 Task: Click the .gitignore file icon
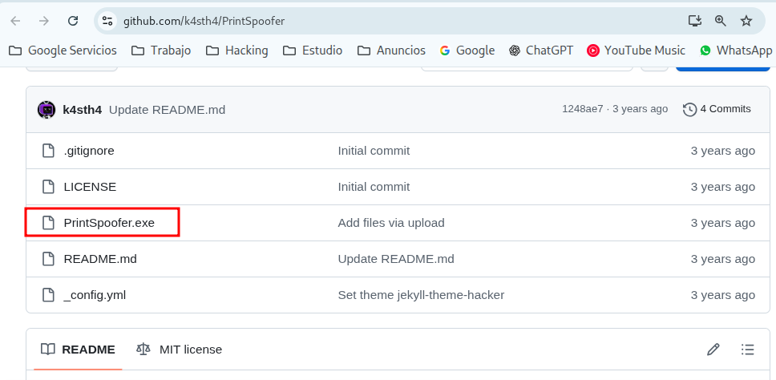pyautogui.click(x=48, y=151)
